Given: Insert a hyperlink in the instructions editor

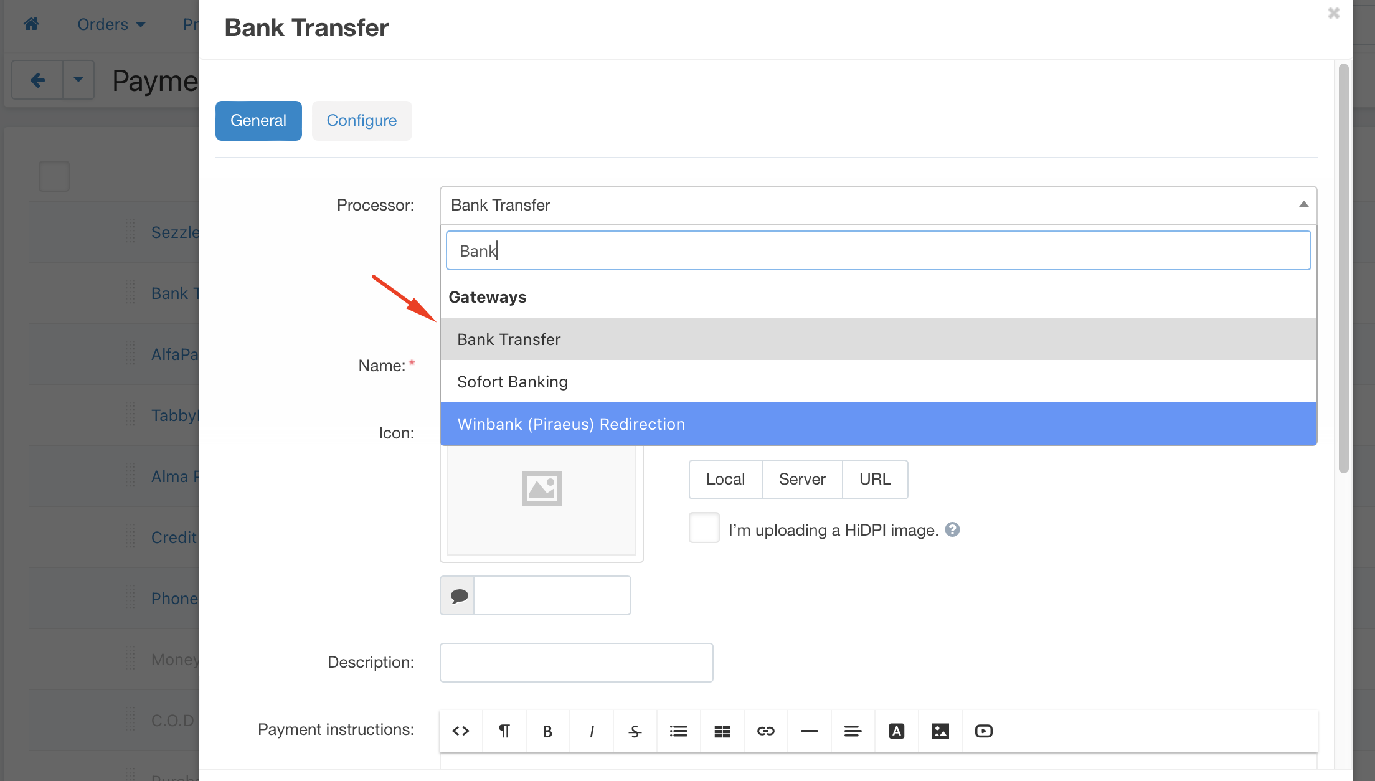Looking at the screenshot, I should coord(765,731).
